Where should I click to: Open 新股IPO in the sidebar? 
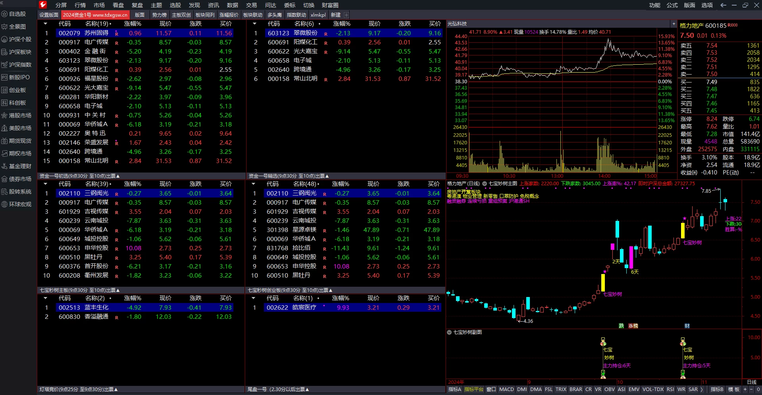pyautogui.click(x=16, y=77)
